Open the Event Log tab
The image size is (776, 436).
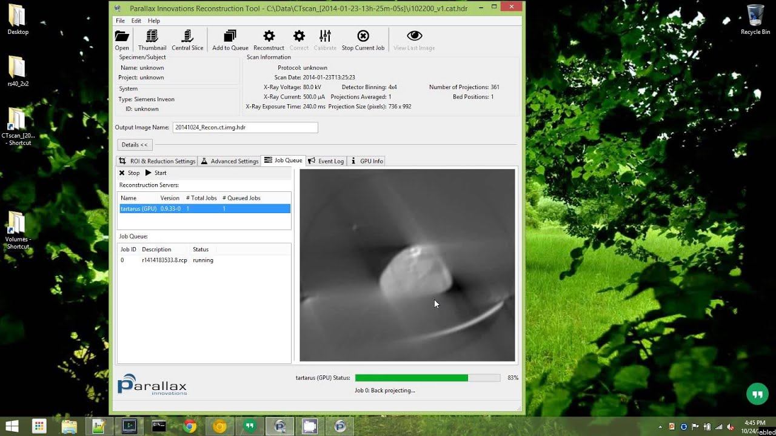326,161
